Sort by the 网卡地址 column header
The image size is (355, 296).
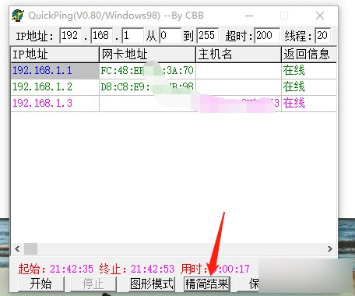147,55
